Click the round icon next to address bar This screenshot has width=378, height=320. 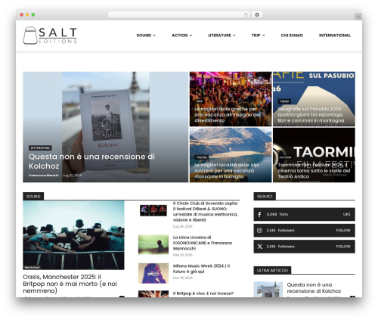point(257,14)
